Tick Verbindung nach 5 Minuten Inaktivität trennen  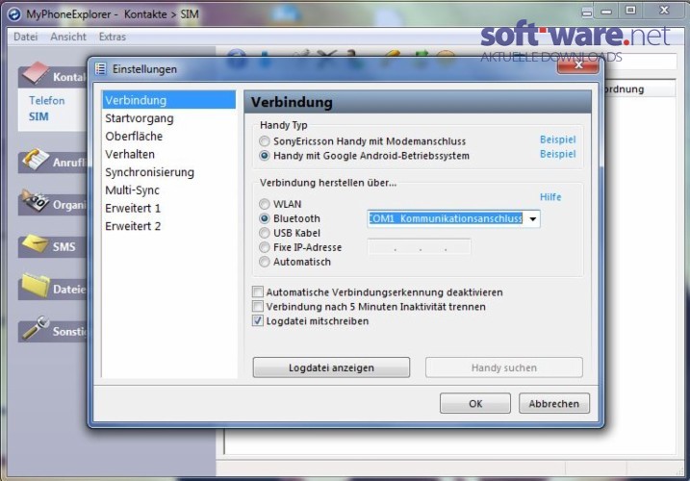point(258,306)
